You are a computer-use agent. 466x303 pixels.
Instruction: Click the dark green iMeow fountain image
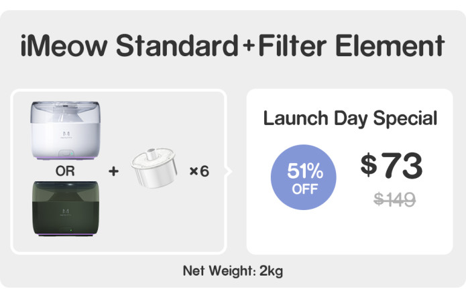tap(66, 209)
